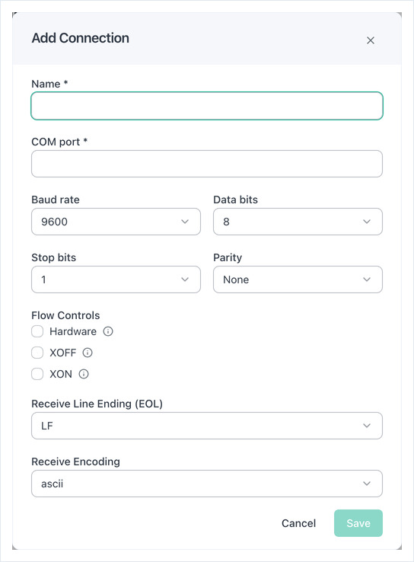Open the Stop bits dropdown
This screenshot has width=414, height=562.
(116, 279)
